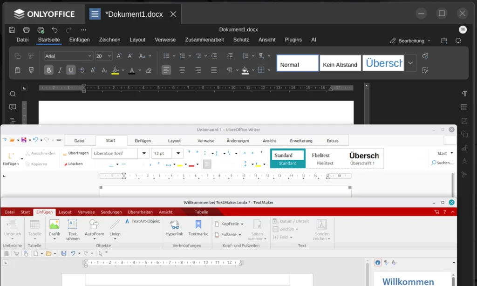477x286 pixels.
Task: Insert Textmarke in TextMaker
Action: (x=198, y=228)
